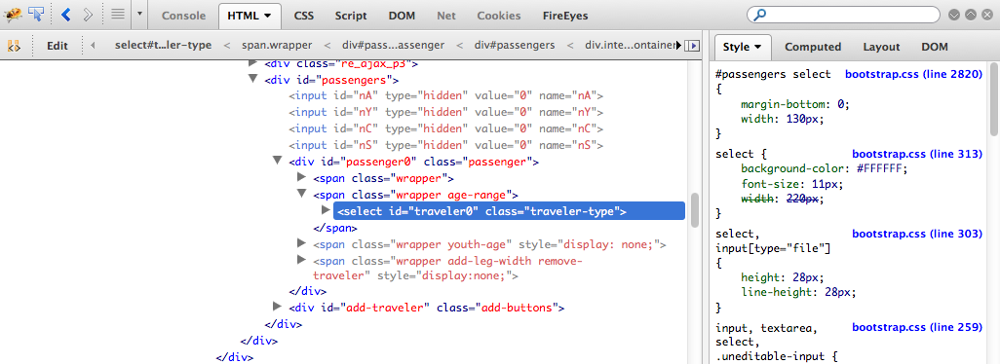
Task: Select the div#passengers breadcrumb
Action: click(515, 45)
